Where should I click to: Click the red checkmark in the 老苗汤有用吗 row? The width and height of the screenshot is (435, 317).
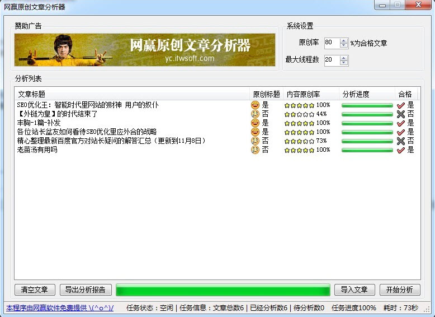(400, 150)
